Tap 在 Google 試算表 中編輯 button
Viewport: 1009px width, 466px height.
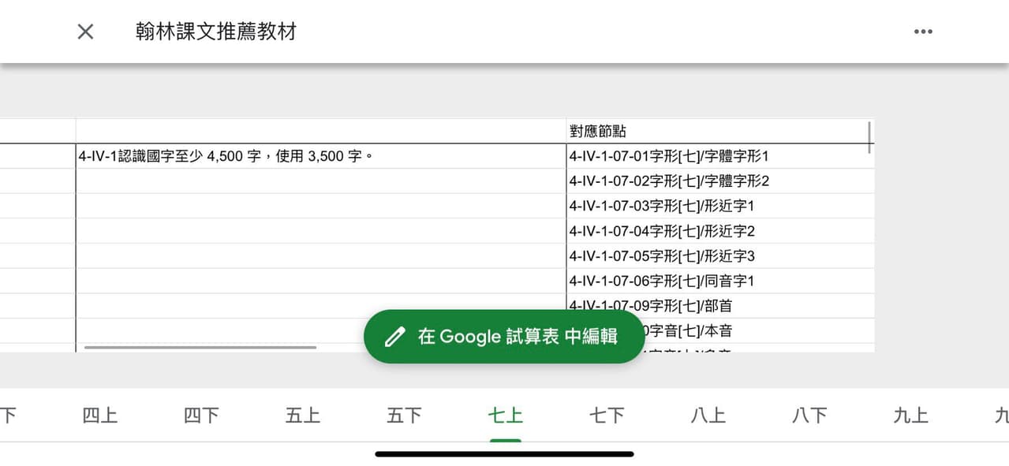point(504,337)
